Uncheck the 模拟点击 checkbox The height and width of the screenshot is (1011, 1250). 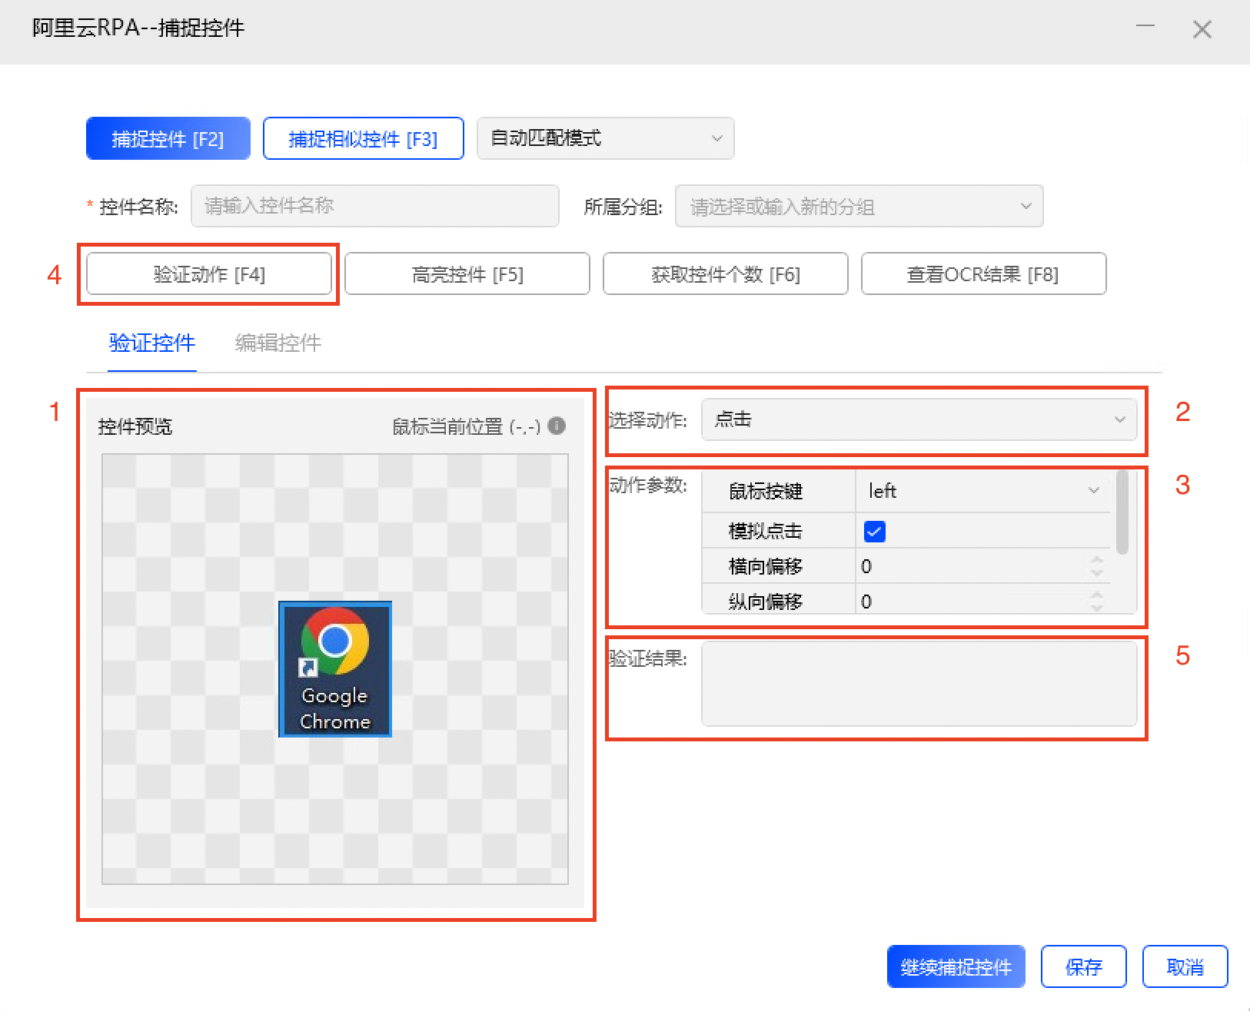coord(875,531)
